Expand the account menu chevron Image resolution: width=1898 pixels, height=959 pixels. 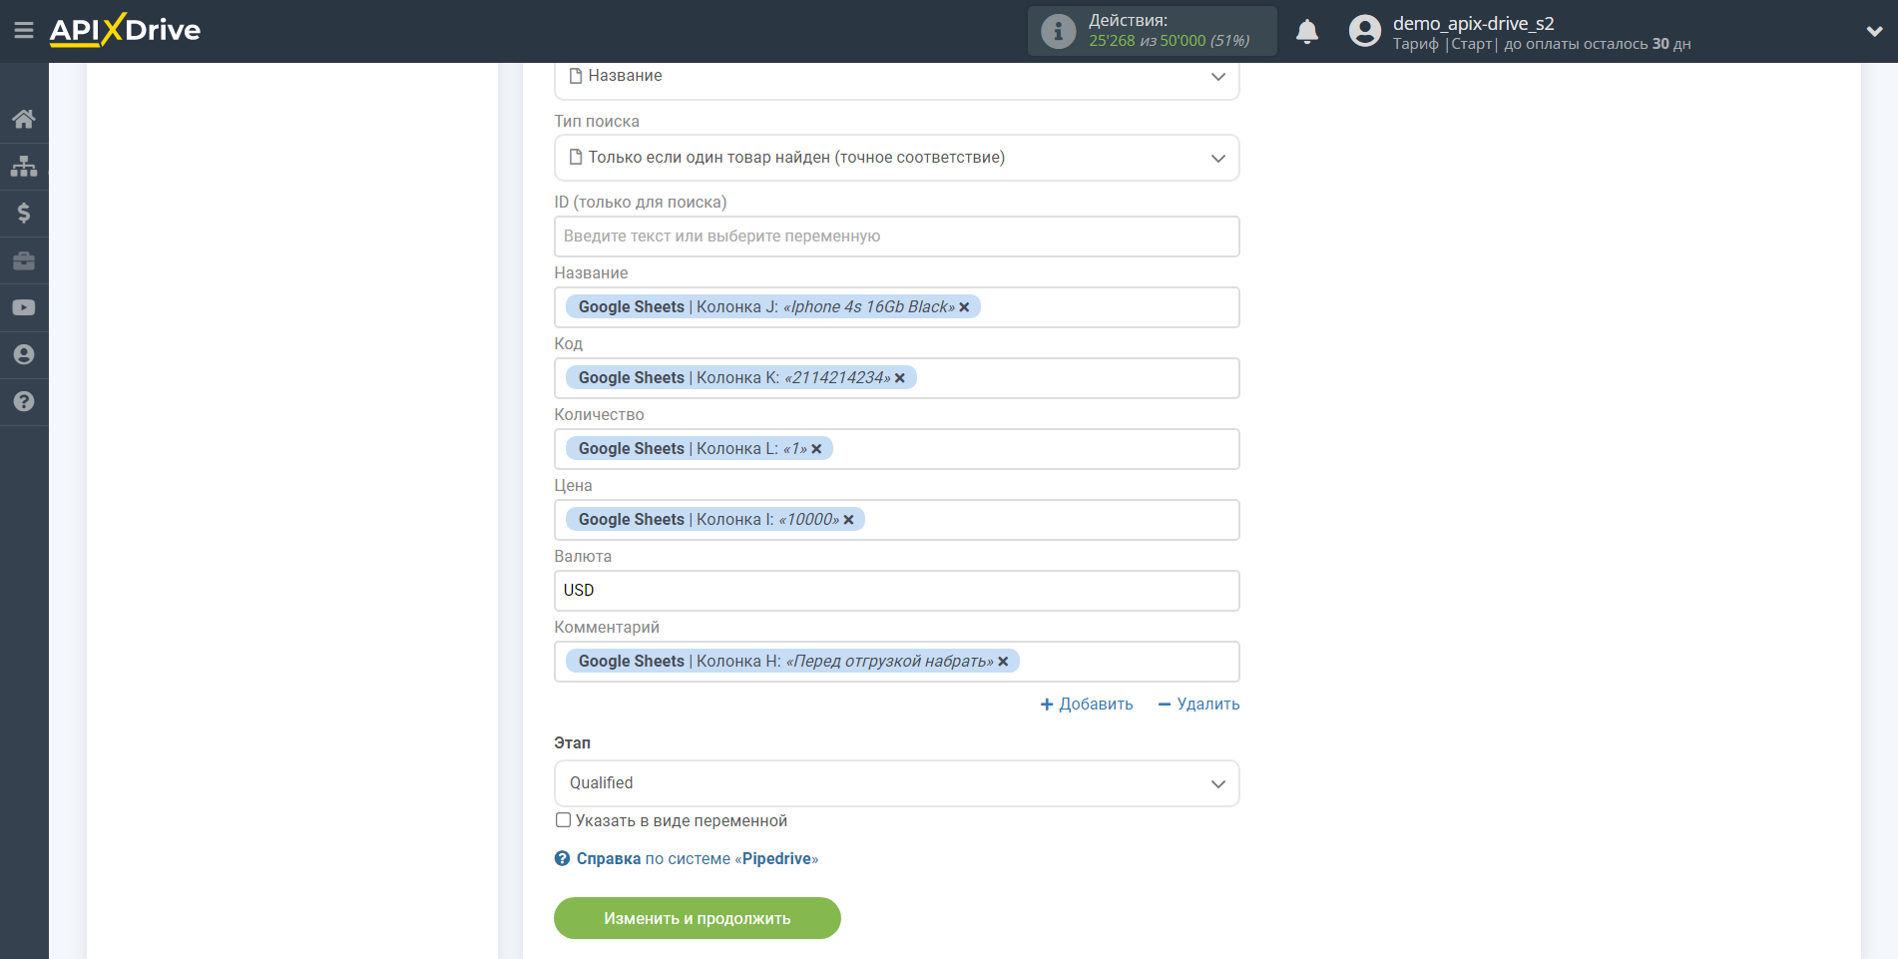tap(1874, 31)
